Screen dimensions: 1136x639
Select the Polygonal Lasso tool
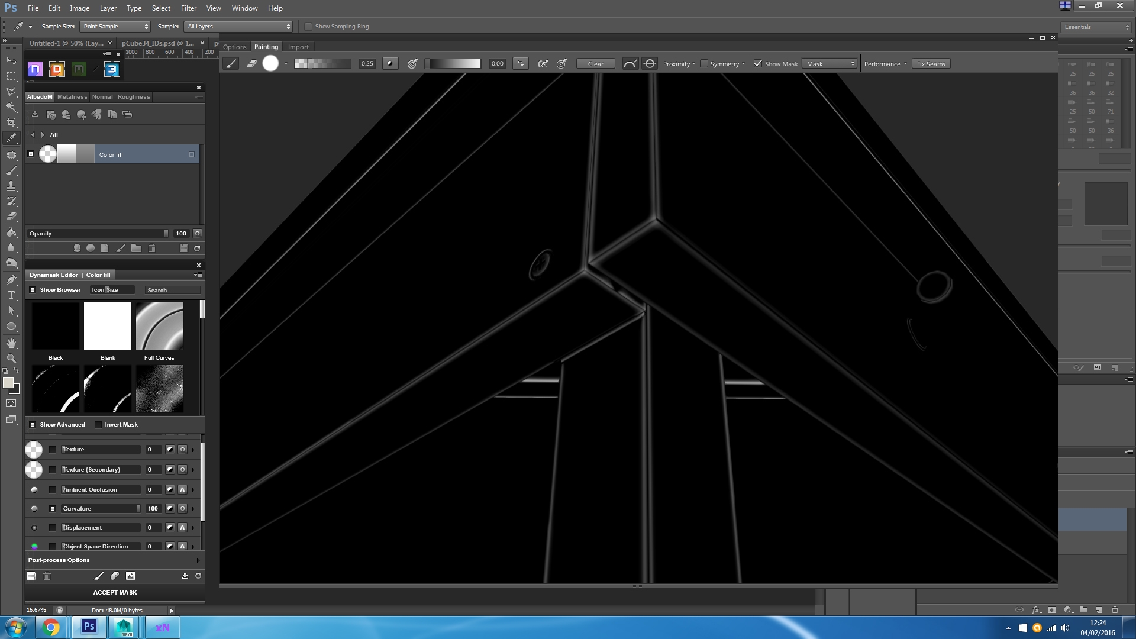point(11,92)
